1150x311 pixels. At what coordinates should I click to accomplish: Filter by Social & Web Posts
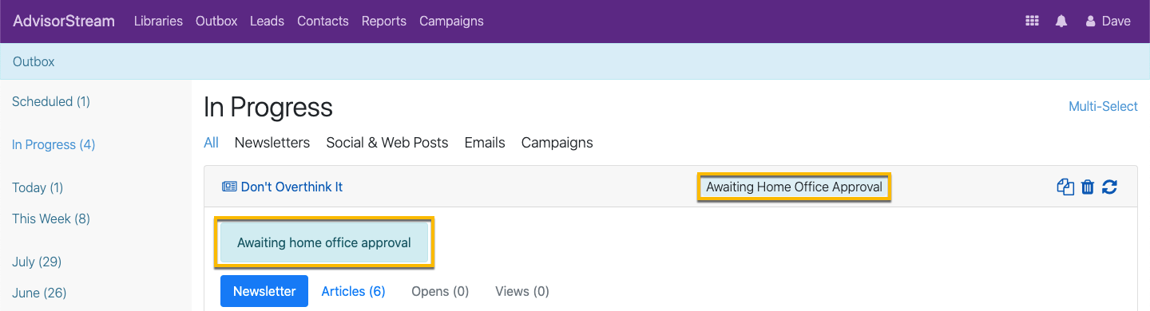pos(387,143)
